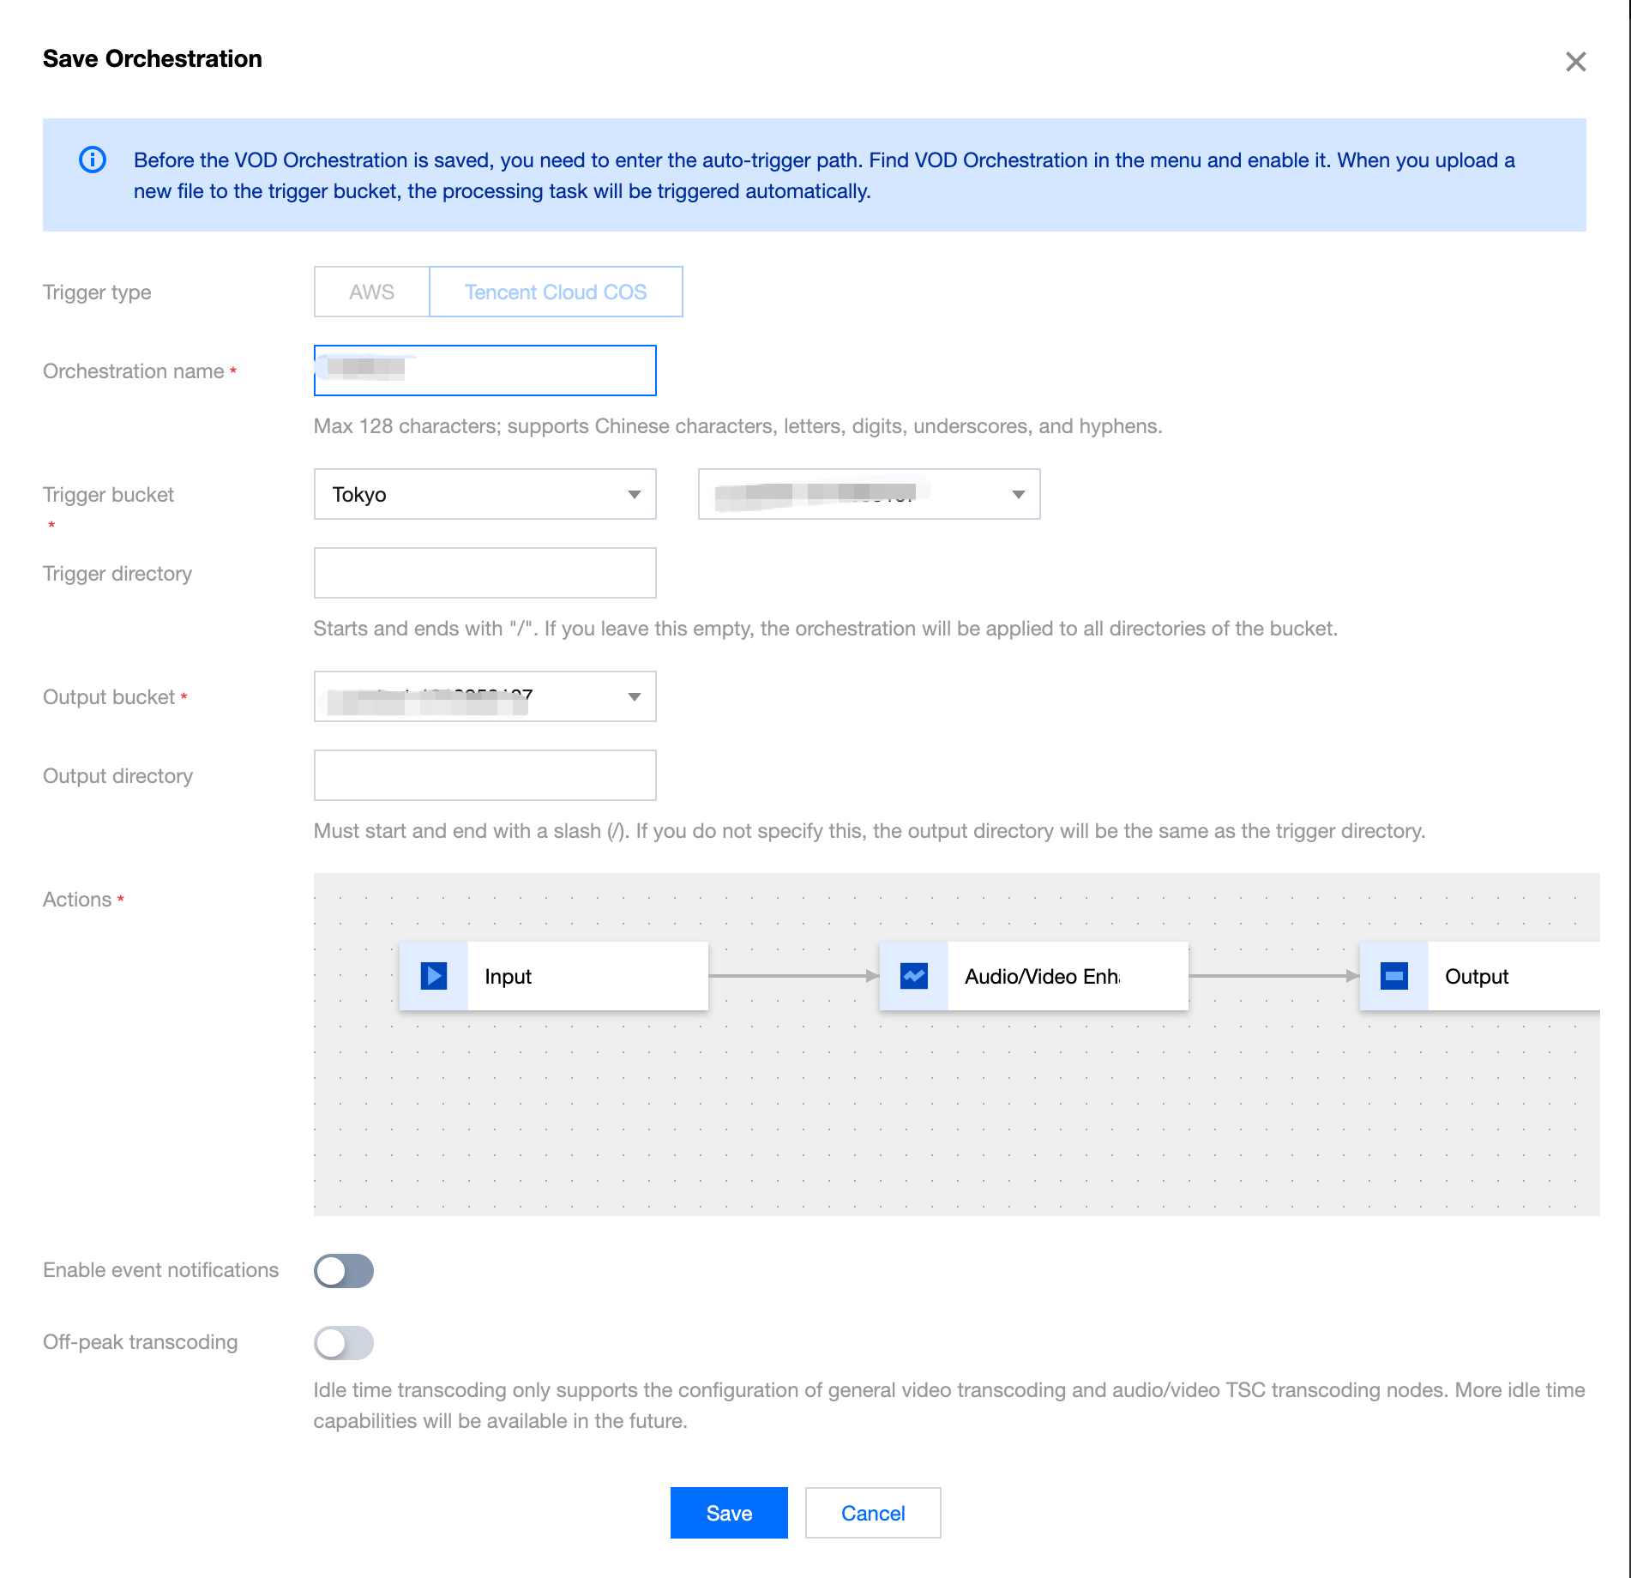Image resolution: width=1631 pixels, height=1578 pixels.
Task: Toggle the Off-peak transcoding switch
Action: pos(344,1343)
